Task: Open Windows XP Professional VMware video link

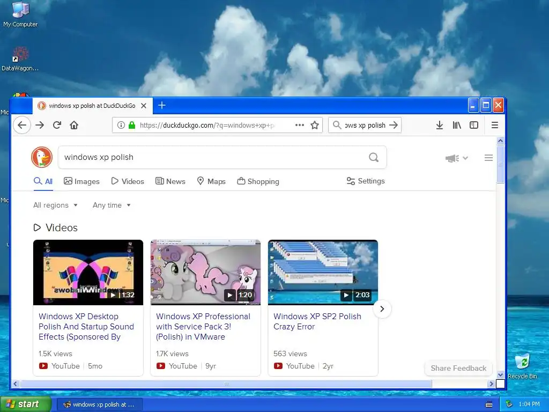Action: point(203,327)
